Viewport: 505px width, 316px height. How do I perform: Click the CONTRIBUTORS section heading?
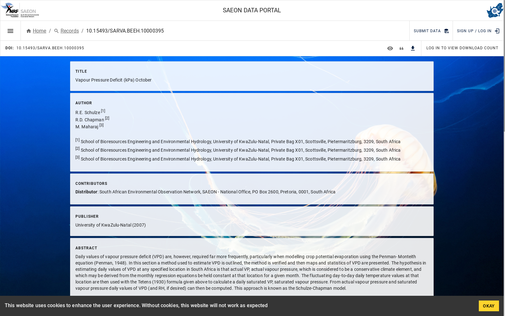point(91,184)
